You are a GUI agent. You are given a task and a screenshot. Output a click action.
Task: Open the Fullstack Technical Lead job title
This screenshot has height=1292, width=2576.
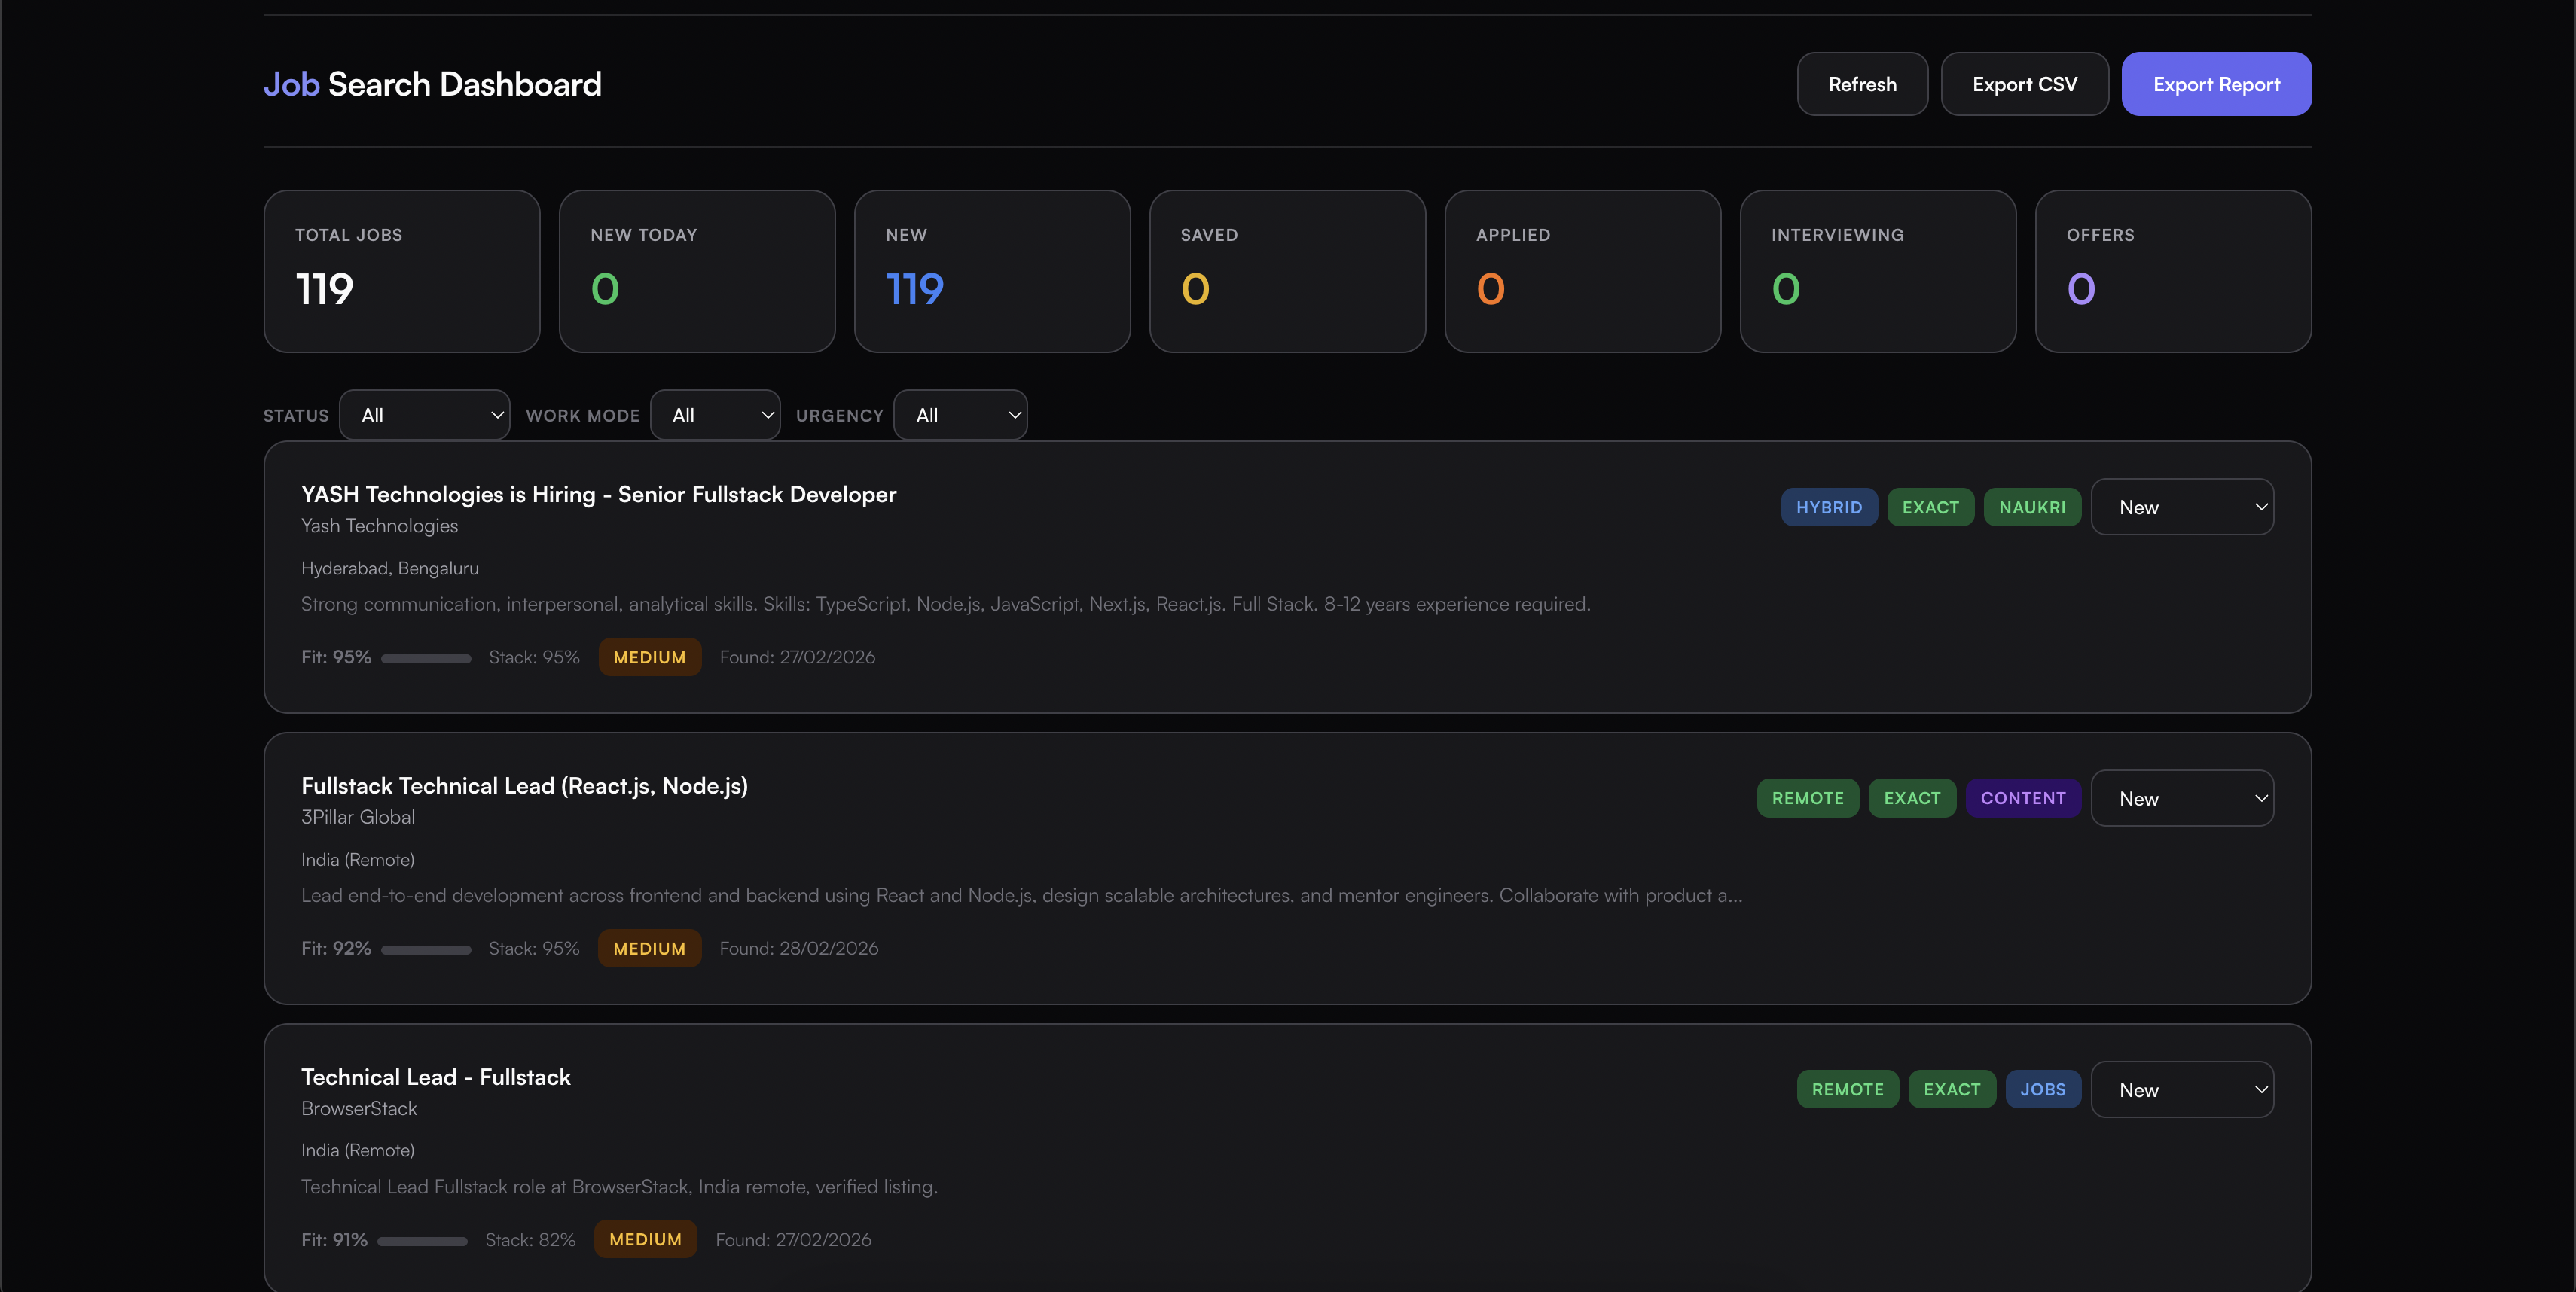(x=524, y=785)
